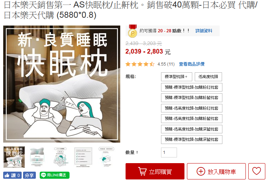271x183 pixels.
Task: Choose 預購-標準型枕頭-加購粉紅枕套 option
Action: click(x=192, y=87)
